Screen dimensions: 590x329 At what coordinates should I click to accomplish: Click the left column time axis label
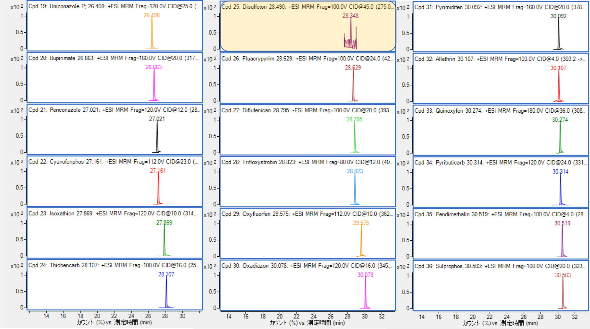tap(114, 322)
